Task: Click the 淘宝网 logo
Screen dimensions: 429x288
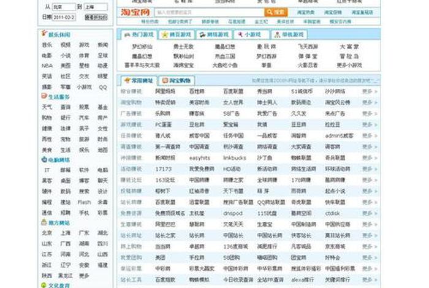Action: (135, 12)
